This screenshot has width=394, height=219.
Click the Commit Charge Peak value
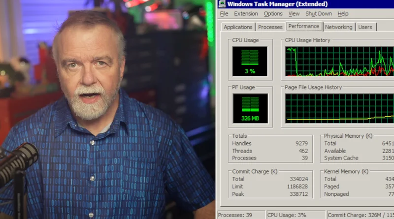pos(298,194)
